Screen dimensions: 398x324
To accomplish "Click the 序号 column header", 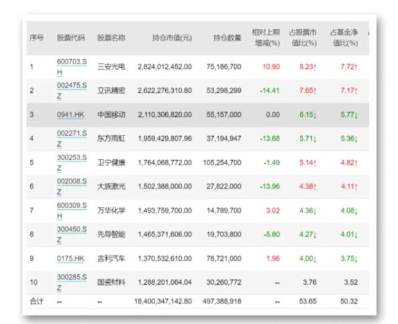I will tap(36, 38).
